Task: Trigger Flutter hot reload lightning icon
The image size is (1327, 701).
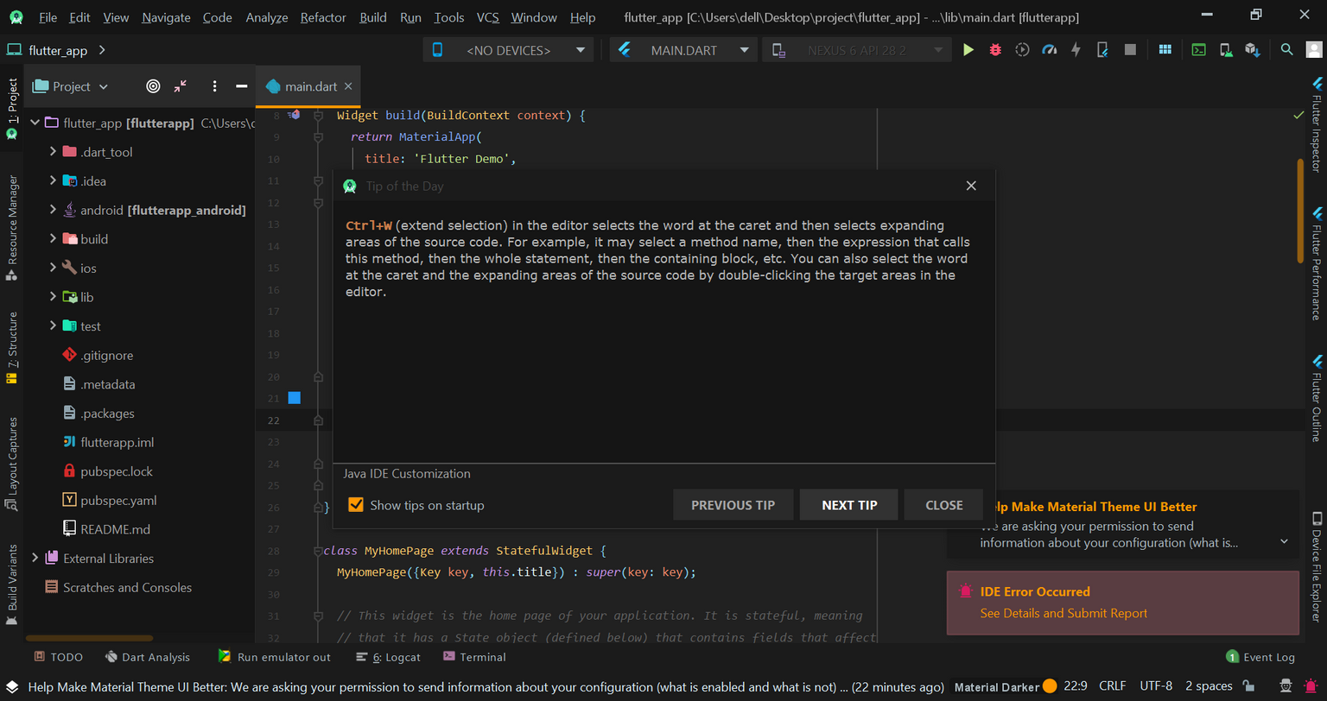Action: (x=1076, y=50)
